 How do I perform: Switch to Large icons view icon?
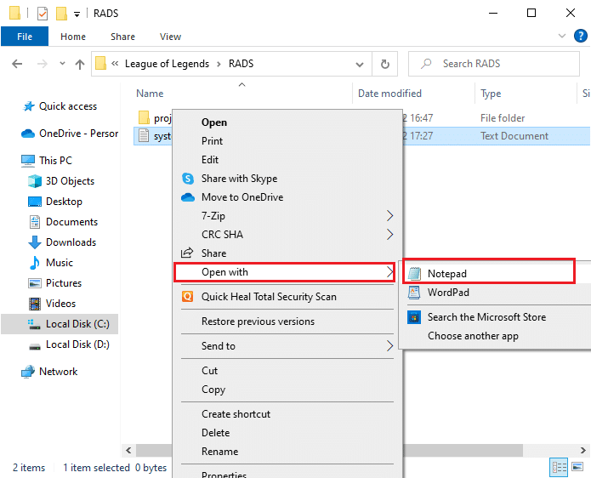pos(577,467)
